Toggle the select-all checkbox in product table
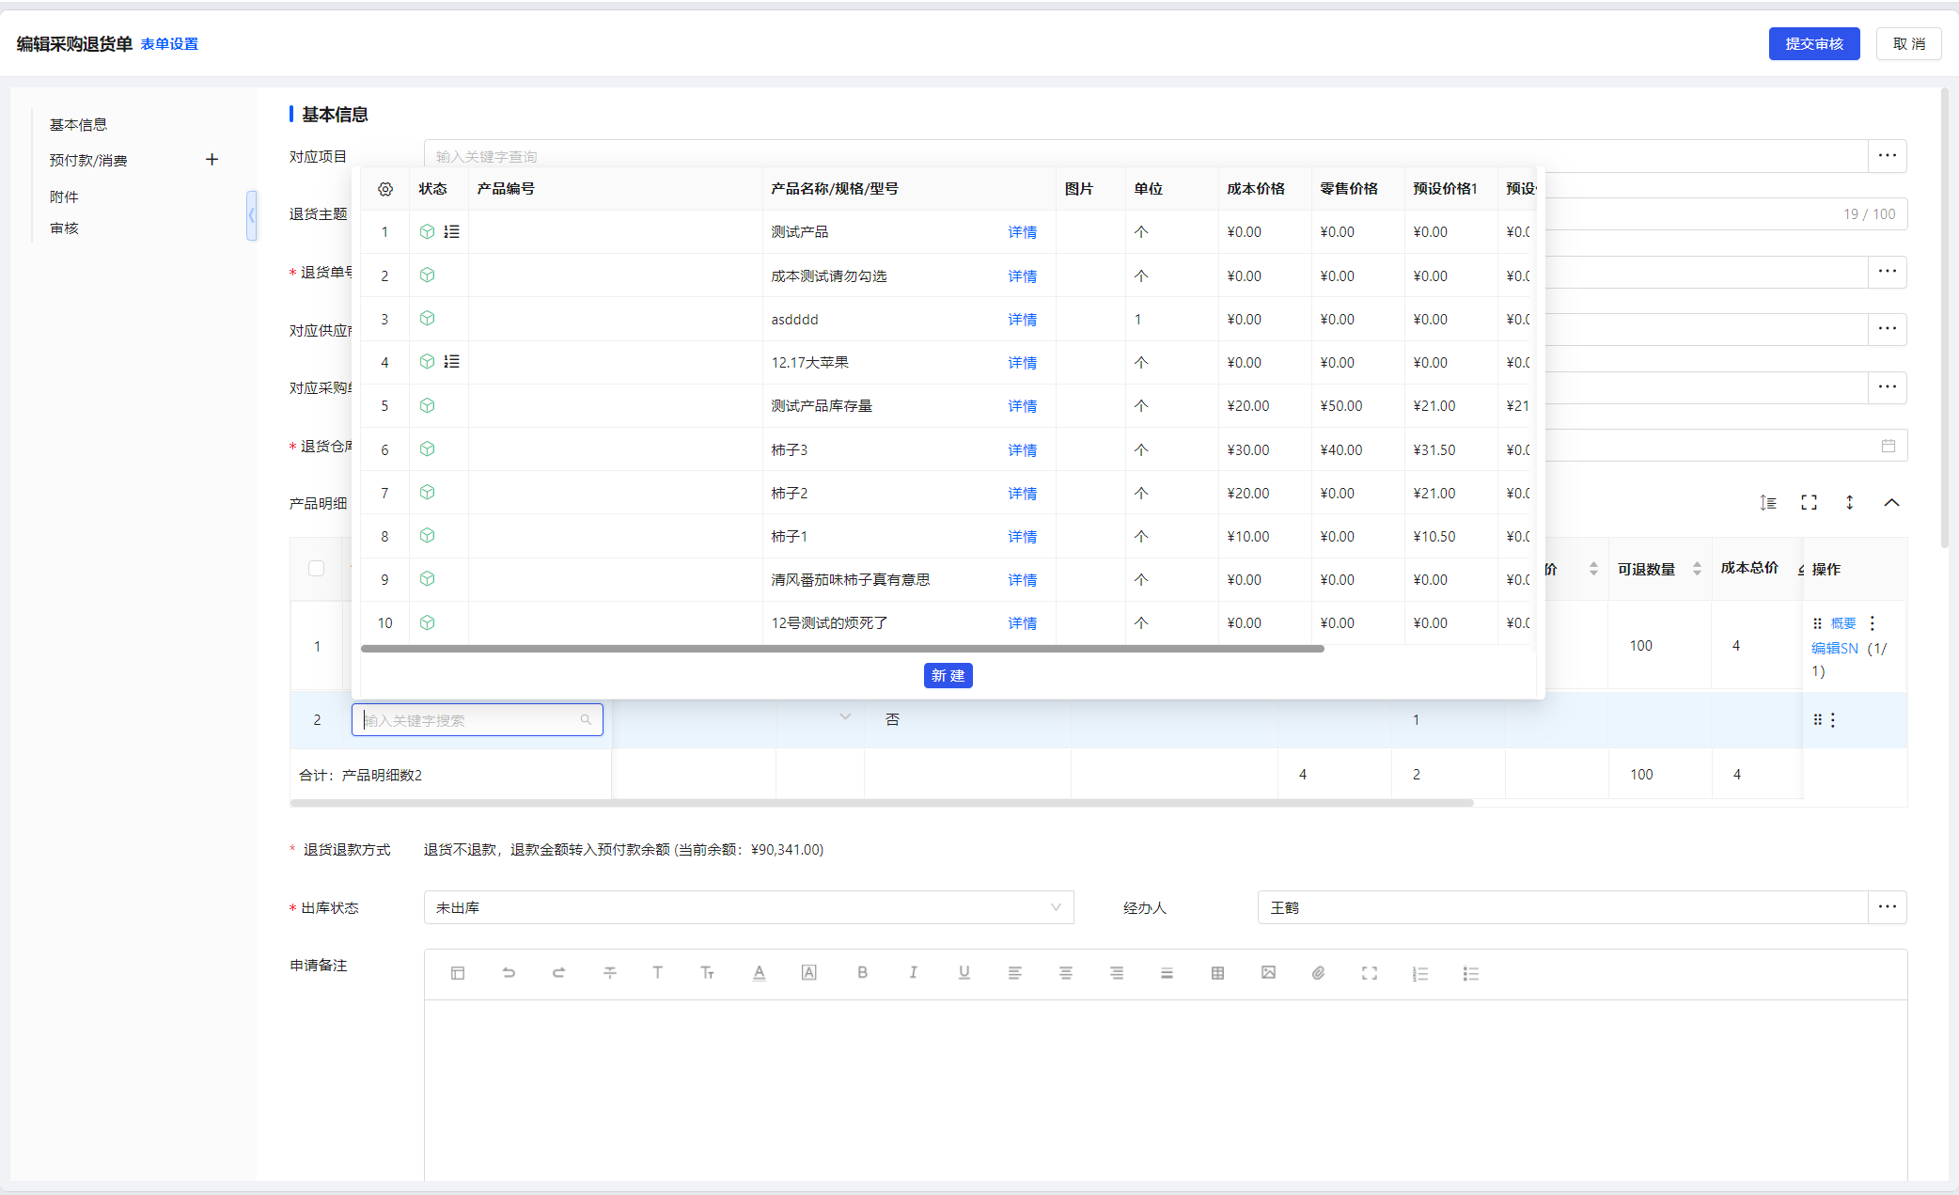Screen dimensions: 1959x1195 point(317,568)
